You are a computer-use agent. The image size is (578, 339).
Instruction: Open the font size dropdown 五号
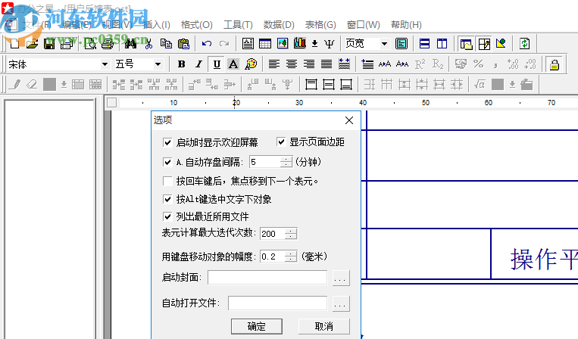158,64
